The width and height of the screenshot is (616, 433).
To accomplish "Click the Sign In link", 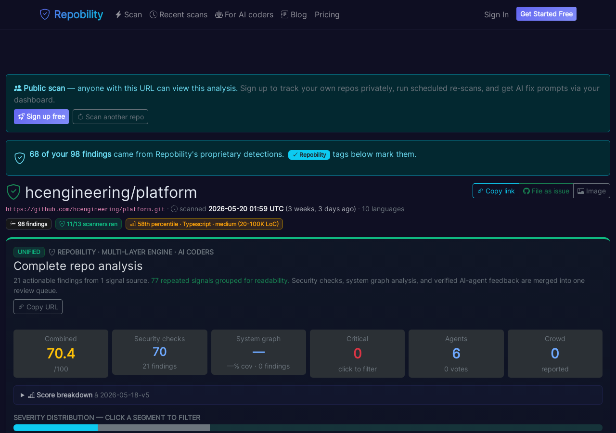I will pyautogui.click(x=496, y=14).
